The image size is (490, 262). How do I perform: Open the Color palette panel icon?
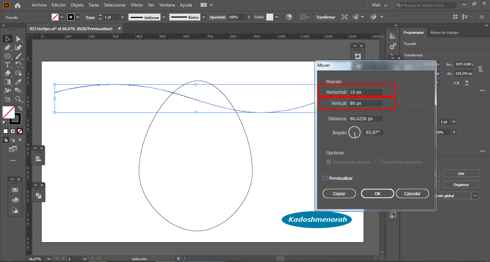click(x=15, y=200)
